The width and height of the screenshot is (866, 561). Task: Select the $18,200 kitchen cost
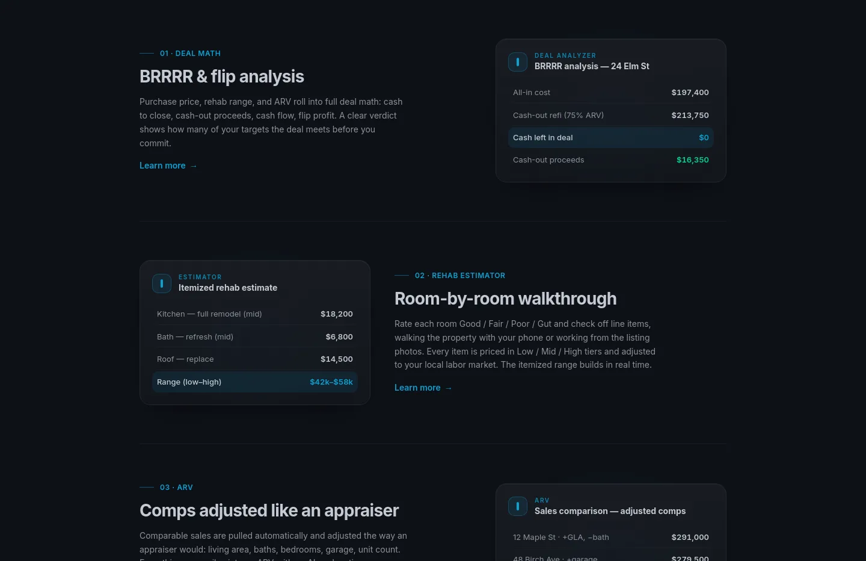[x=337, y=314]
